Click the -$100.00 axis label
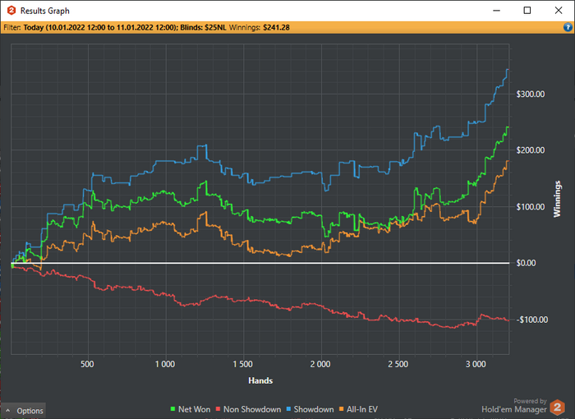575x419 pixels. click(532, 320)
